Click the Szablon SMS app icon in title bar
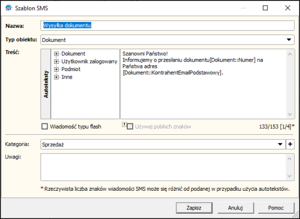 (8, 8)
